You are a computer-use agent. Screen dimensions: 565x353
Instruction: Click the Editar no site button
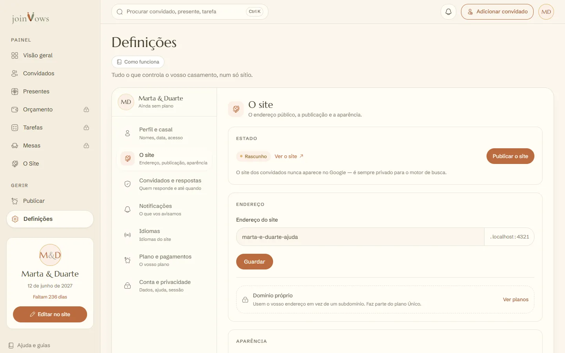click(50, 314)
